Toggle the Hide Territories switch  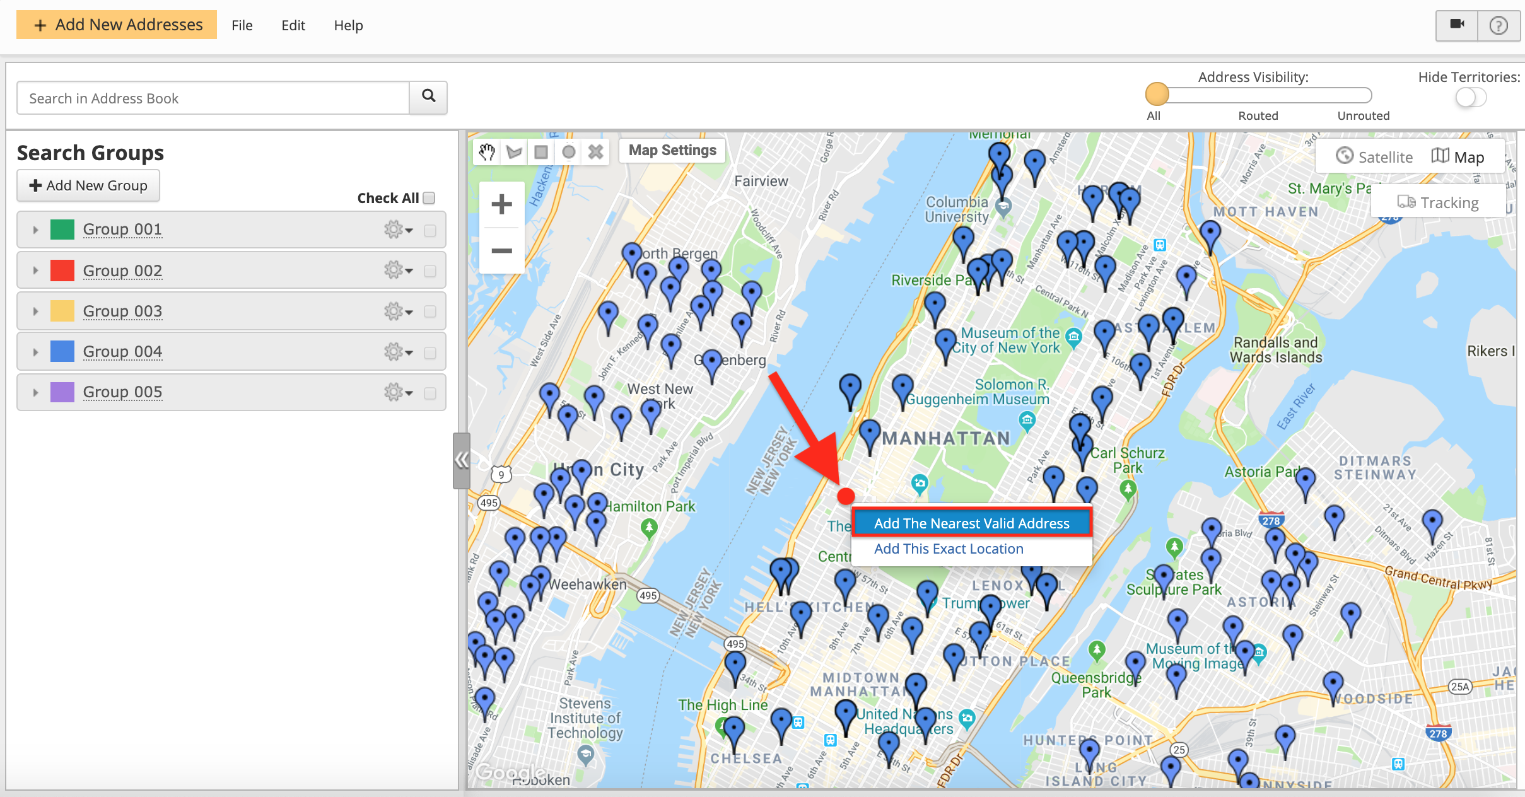[1470, 98]
